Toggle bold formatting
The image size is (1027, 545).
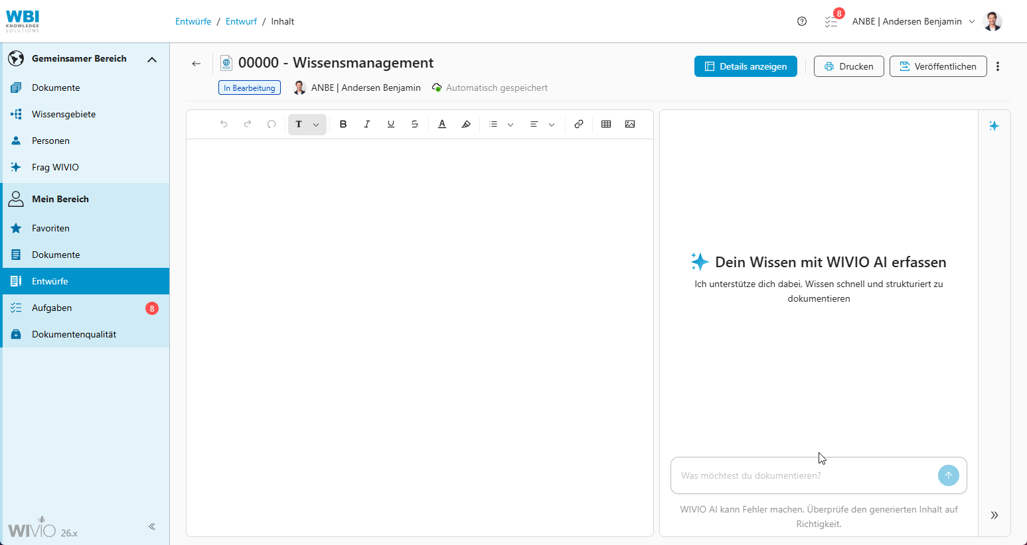pos(343,124)
